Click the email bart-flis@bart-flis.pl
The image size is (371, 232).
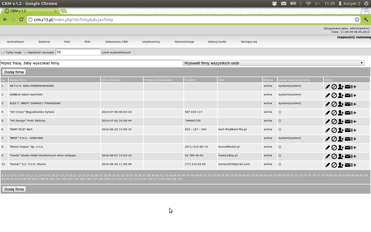tap(232, 129)
